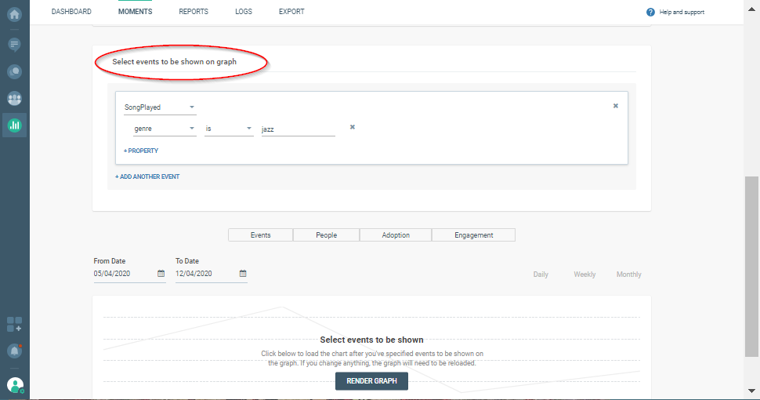
Task: Open the user profile avatar icon
Action: pos(15,385)
